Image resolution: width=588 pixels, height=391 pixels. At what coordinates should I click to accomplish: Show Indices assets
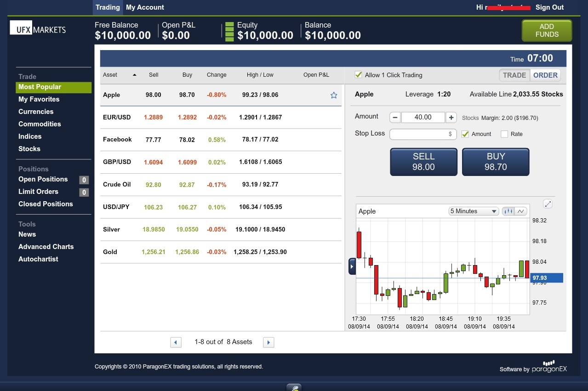(x=30, y=136)
